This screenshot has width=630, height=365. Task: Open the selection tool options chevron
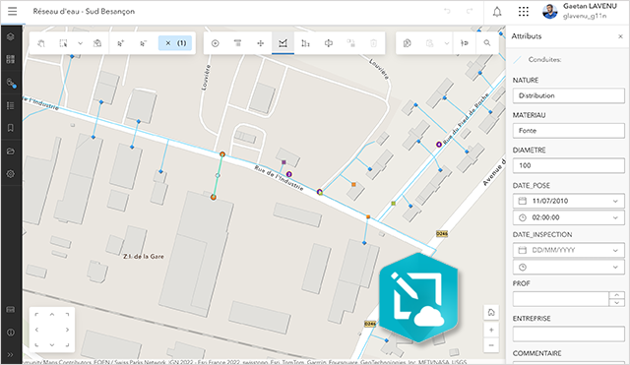(80, 43)
